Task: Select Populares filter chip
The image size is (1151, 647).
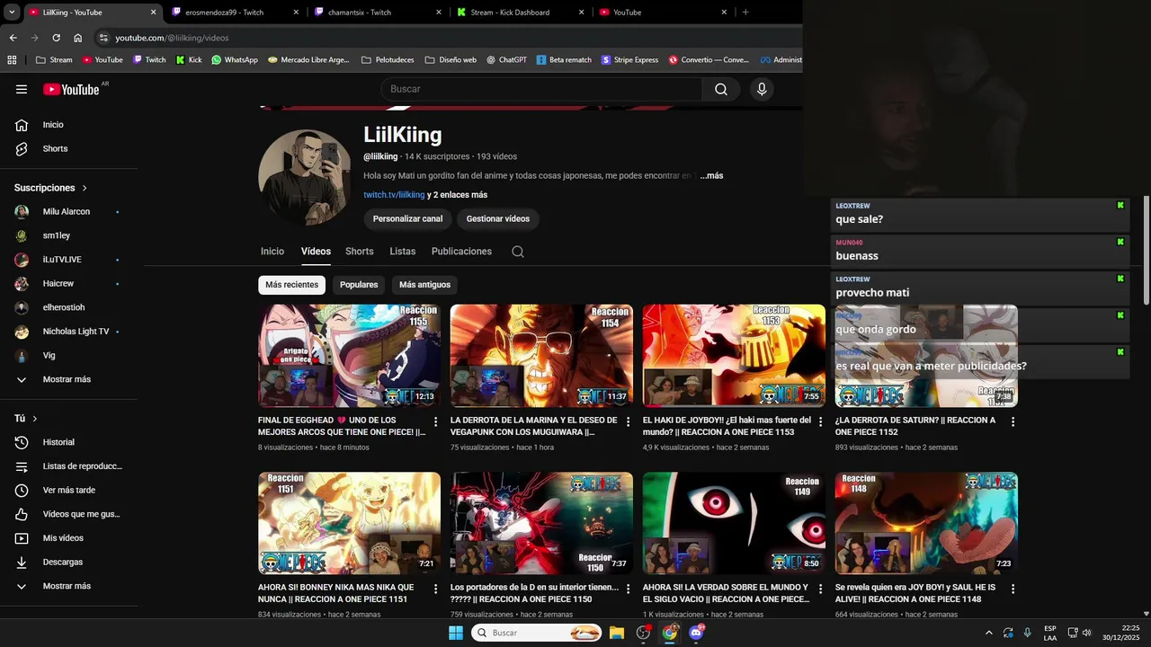Action: pos(359,285)
